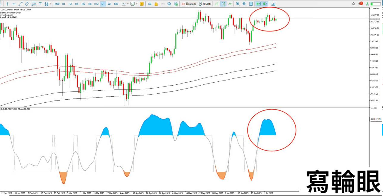Choose the text label tool
The height and width of the screenshot is (196, 383).
(40, 4)
